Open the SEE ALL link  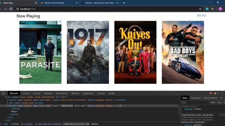201,15
